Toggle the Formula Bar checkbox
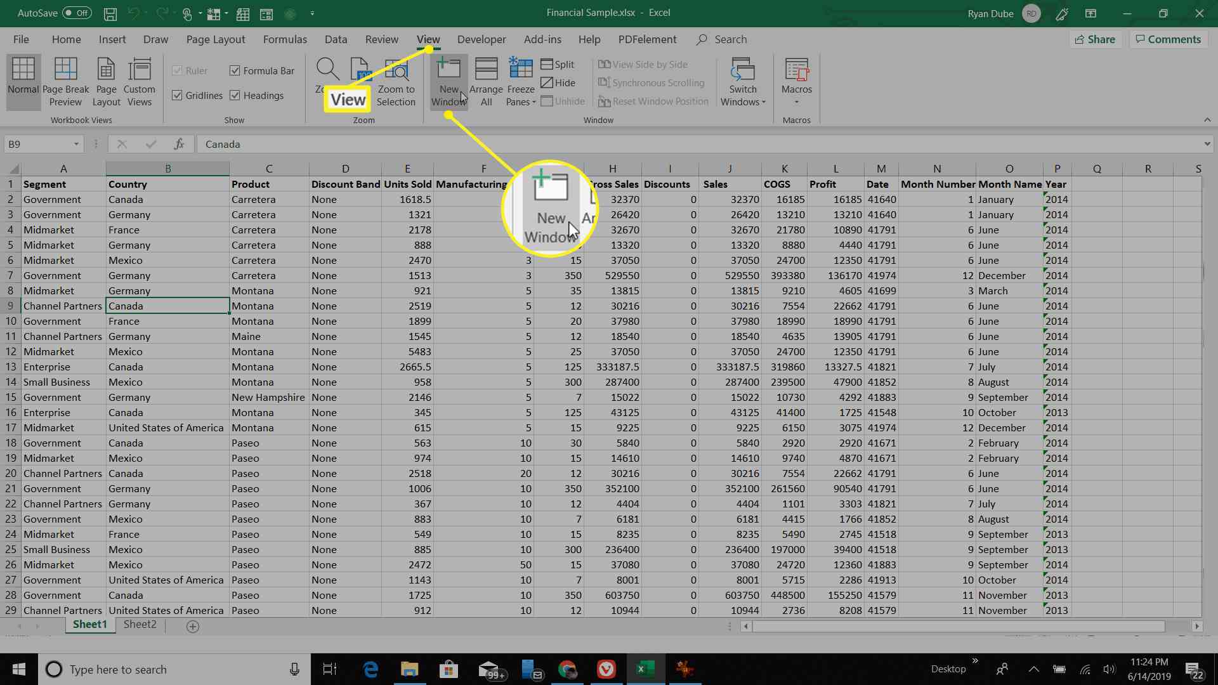 coord(234,70)
